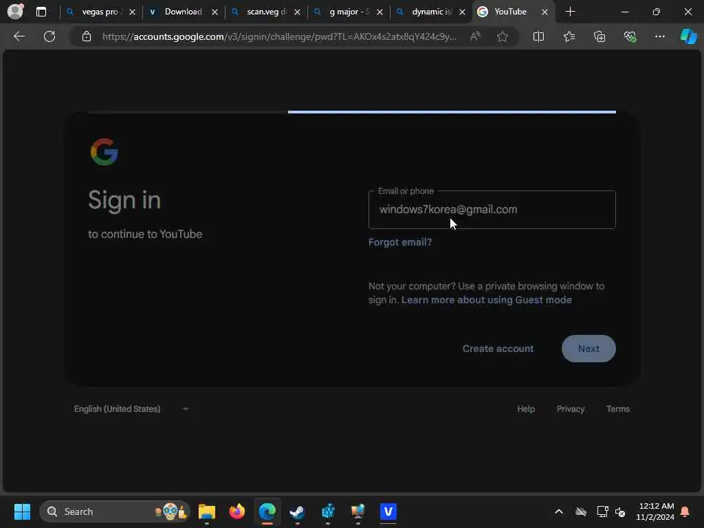Click the Read aloud icon in address bar
The height and width of the screenshot is (528, 704).
[x=475, y=36]
